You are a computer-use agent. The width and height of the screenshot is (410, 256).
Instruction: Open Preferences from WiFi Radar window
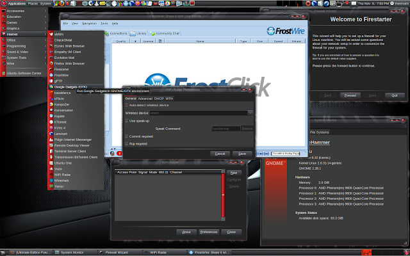pyautogui.click(x=209, y=232)
